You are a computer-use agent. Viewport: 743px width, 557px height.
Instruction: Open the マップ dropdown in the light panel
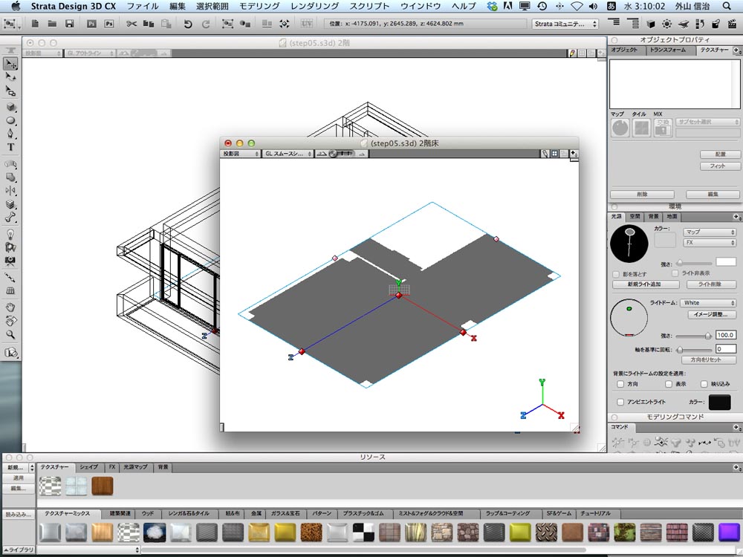coord(710,232)
